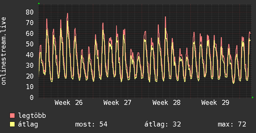Click the green arrow ending the x-axis
The height and width of the screenshot is (133, 256).
[x=253, y=97]
